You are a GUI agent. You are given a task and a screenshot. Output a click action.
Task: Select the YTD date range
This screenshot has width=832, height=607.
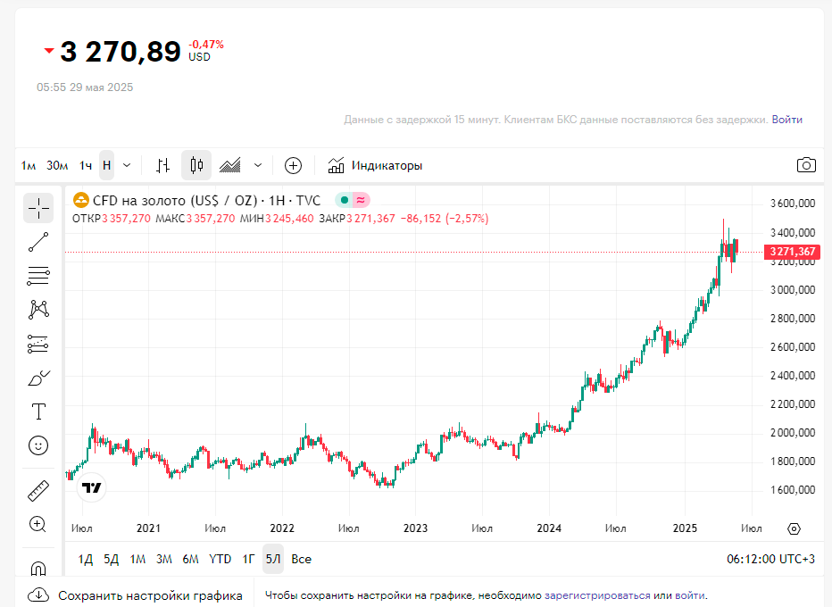[220, 559]
